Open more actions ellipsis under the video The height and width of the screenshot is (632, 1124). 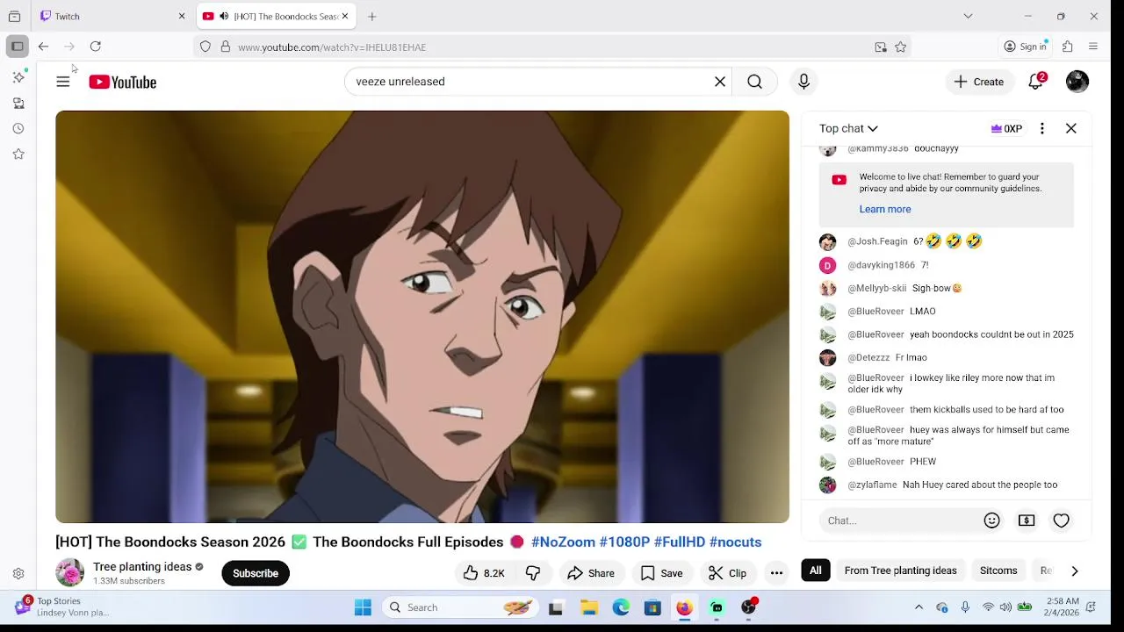(x=776, y=573)
